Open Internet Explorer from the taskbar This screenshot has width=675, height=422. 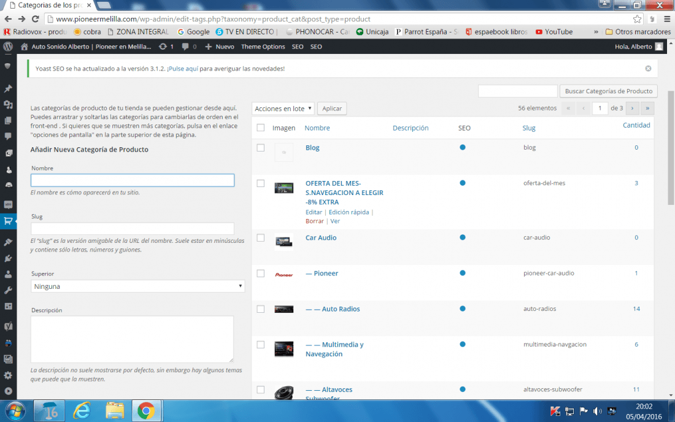click(x=82, y=411)
